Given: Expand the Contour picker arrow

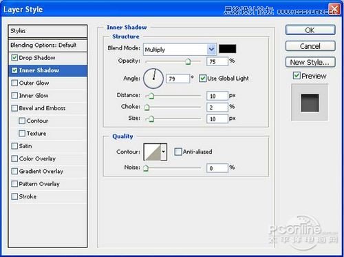Looking at the screenshot, I should pos(164,152).
